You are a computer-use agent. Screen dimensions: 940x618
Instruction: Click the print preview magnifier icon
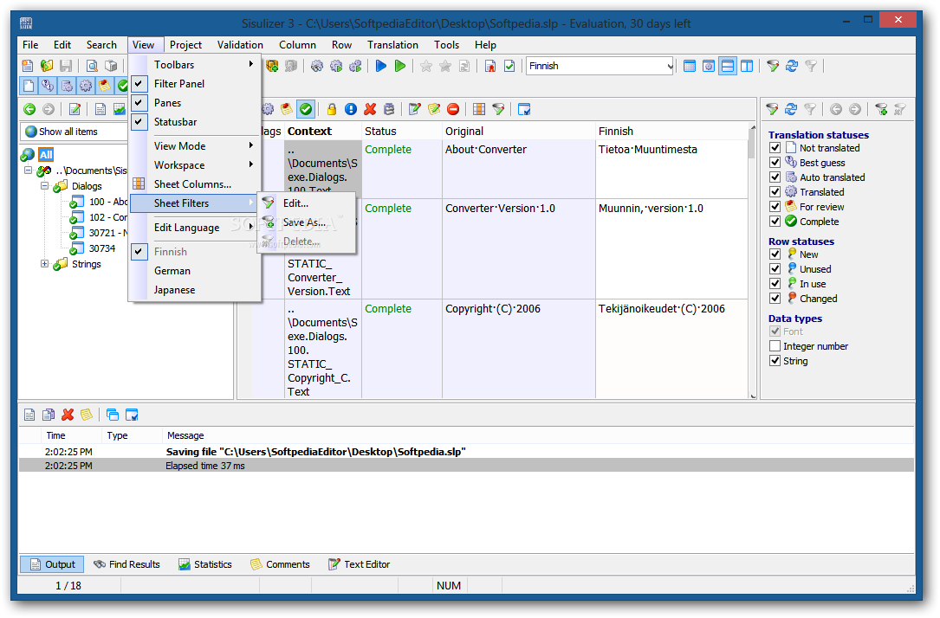(x=92, y=66)
